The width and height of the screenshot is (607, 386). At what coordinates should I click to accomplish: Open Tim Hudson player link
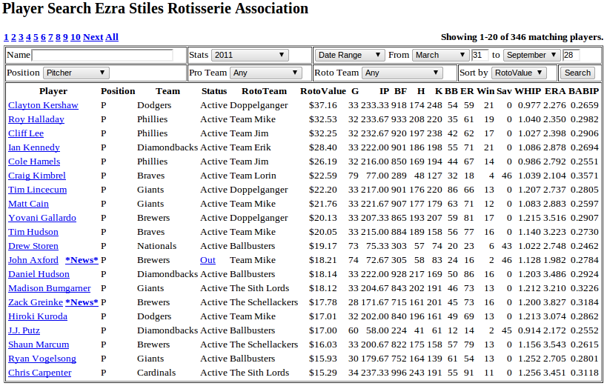pyautogui.click(x=33, y=232)
